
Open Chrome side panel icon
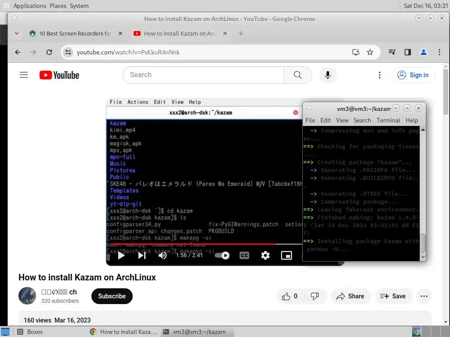pos(408,52)
